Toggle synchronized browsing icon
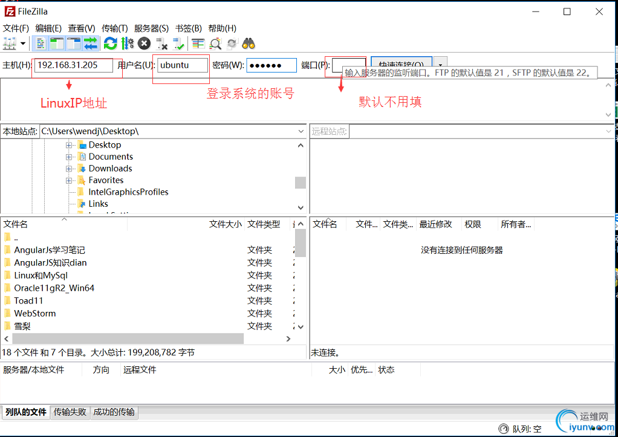618x437 pixels. [232, 44]
